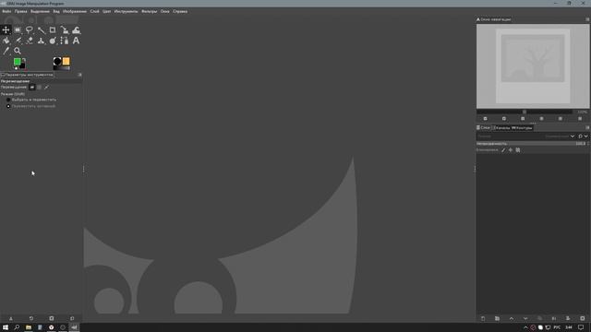
Task: Select the Warp Transform tool
Action: 76,30
